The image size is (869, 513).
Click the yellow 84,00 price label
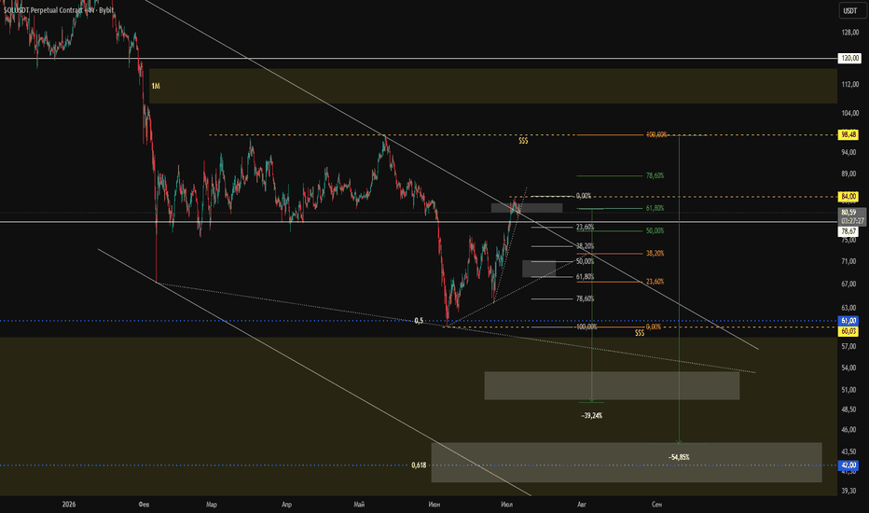pos(848,196)
